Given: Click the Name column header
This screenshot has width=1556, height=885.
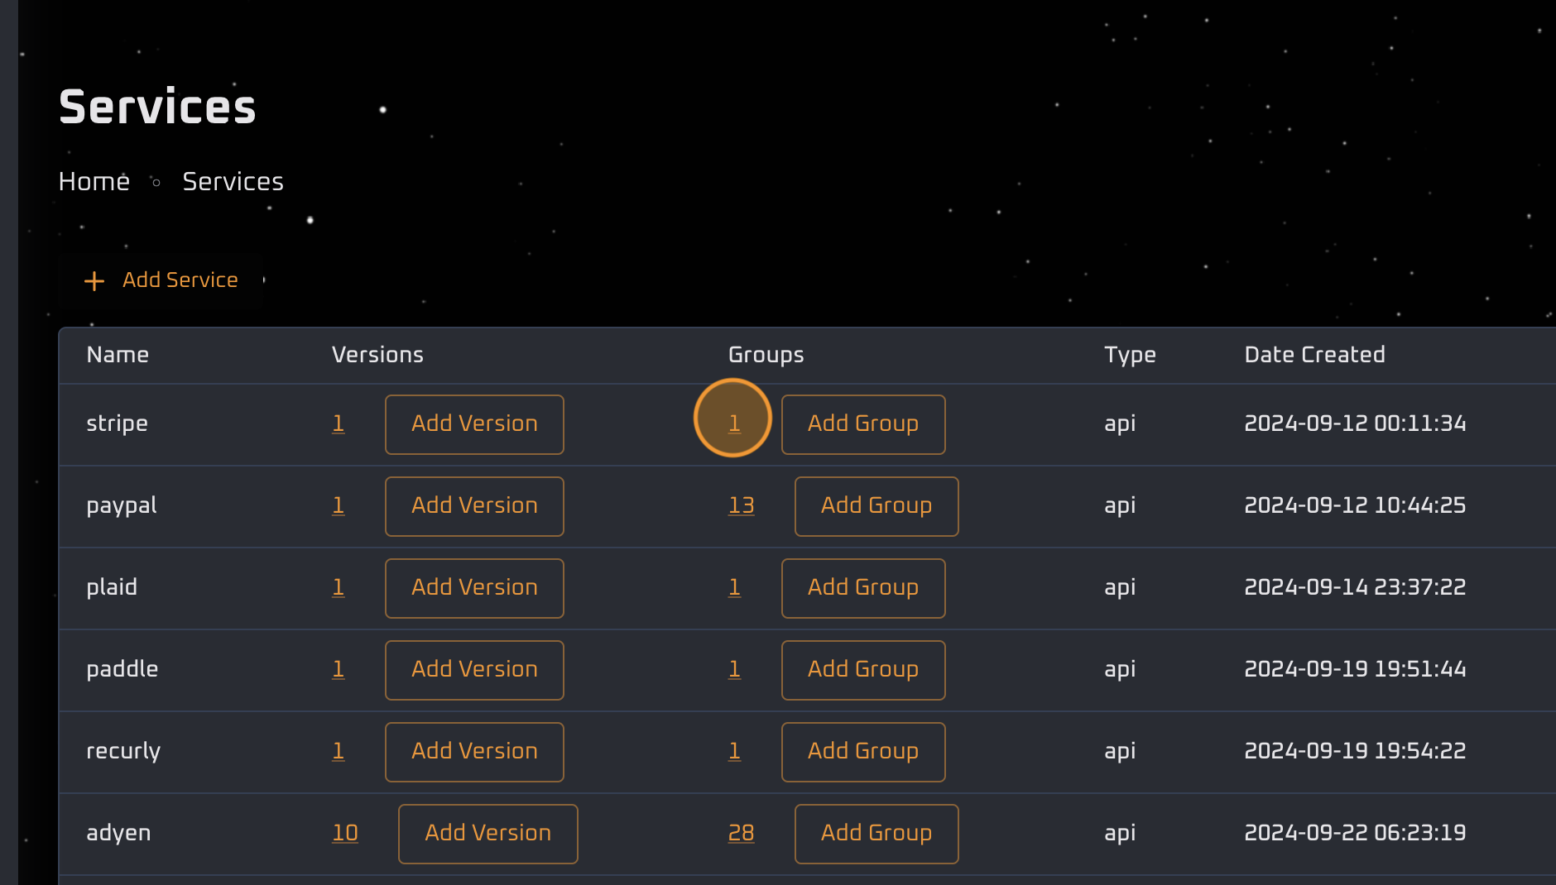Looking at the screenshot, I should pos(118,355).
